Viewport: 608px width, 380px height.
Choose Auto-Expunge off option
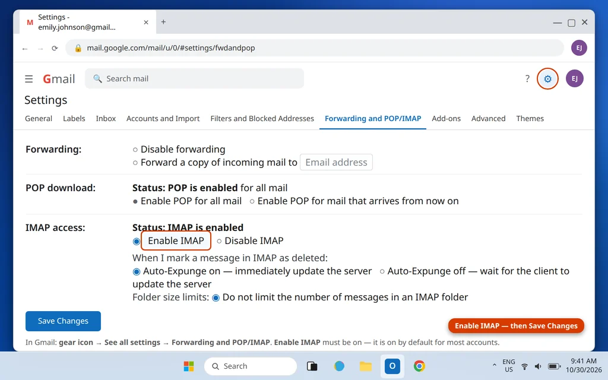tap(382, 271)
